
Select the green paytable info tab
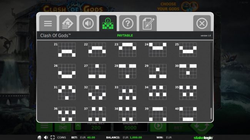108,23
